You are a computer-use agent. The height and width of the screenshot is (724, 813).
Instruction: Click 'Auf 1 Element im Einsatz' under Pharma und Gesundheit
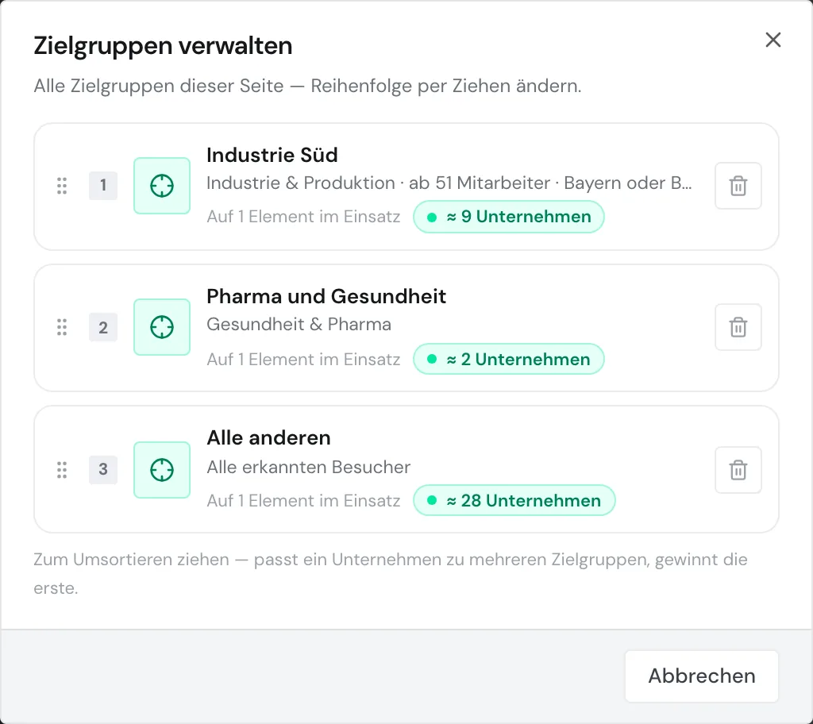coord(303,360)
